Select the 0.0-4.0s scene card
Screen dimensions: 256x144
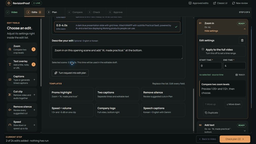[117, 27]
